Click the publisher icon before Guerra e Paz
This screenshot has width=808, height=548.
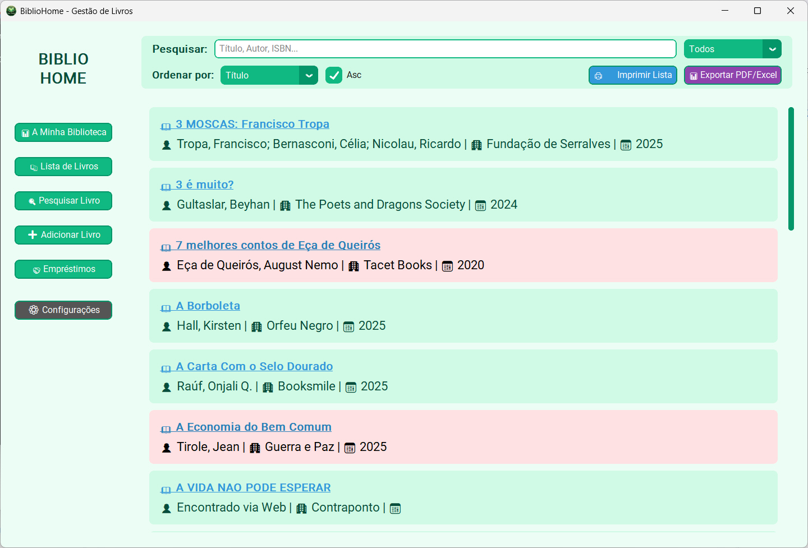click(x=255, y=448)
